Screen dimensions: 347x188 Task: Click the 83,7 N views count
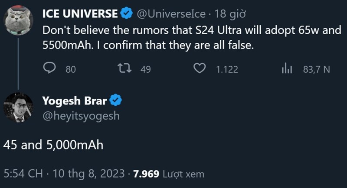tap(317, 69)
